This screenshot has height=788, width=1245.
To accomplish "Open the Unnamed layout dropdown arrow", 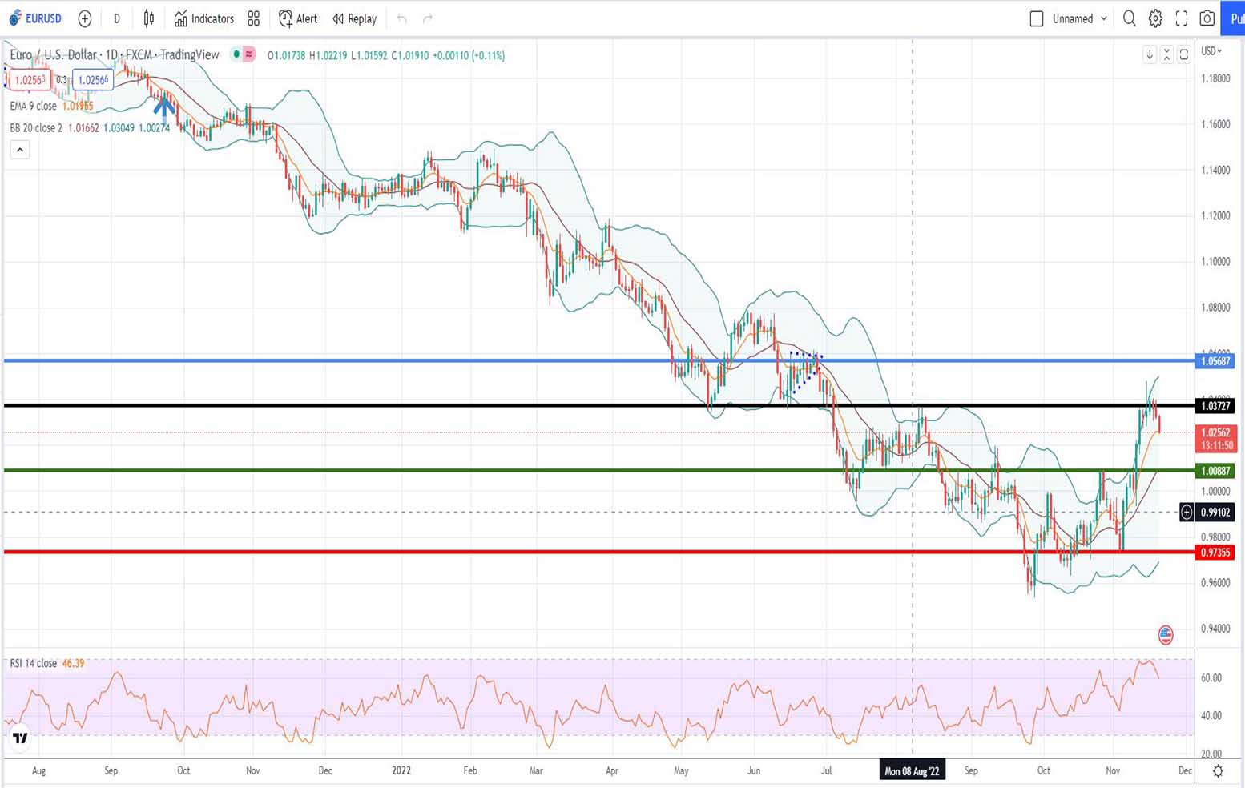I will (x=1104, y=18).
